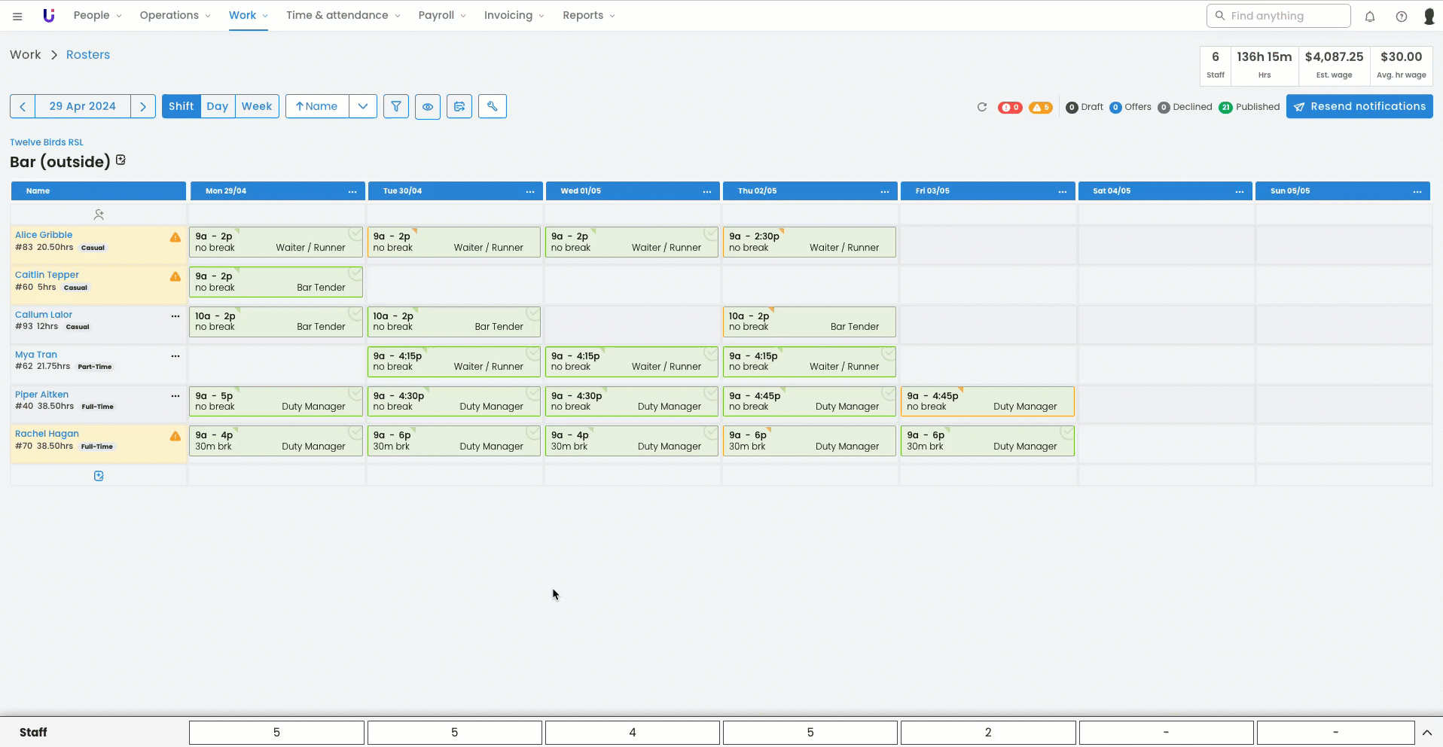Switch roster view to Day

218,106
